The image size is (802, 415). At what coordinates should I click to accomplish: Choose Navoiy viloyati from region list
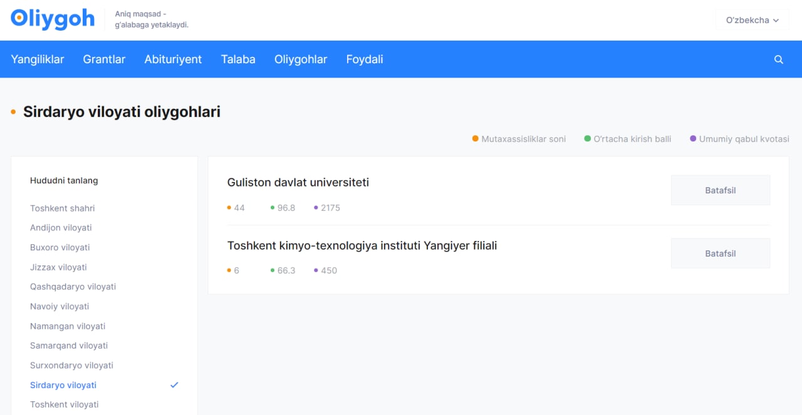pos(60,307)
